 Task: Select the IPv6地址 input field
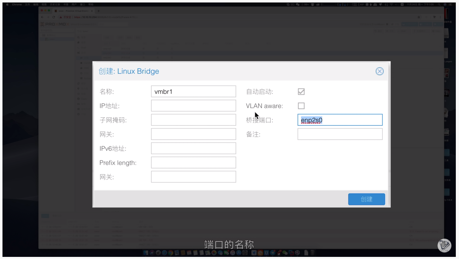pyautogui.click(x=193, y=148)
